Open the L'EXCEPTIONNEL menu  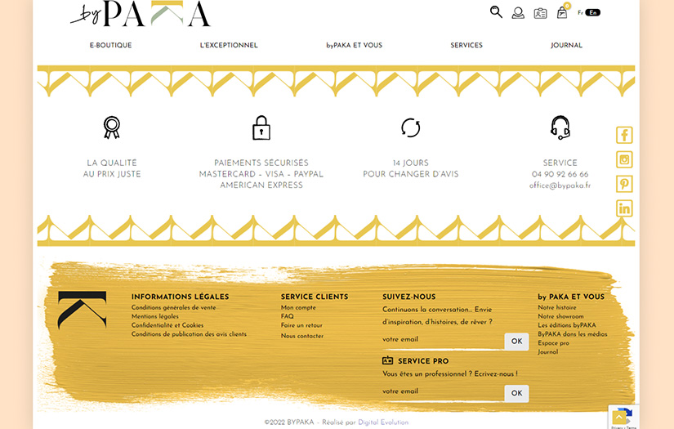pyautogui.click(x=229, y=45)
